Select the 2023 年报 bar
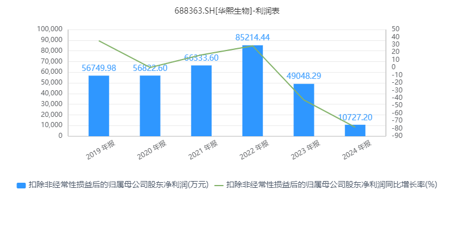Image resolution: width=454 pixels, height=227 pixels. click(x=304, y=110)
